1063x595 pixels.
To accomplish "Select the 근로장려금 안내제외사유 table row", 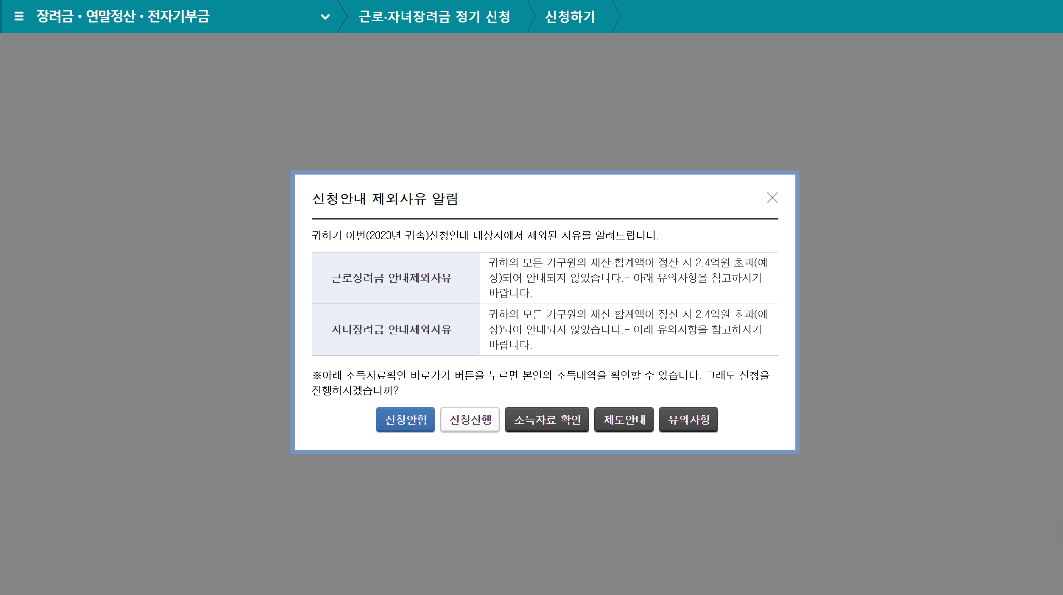I will click(395, 278).
